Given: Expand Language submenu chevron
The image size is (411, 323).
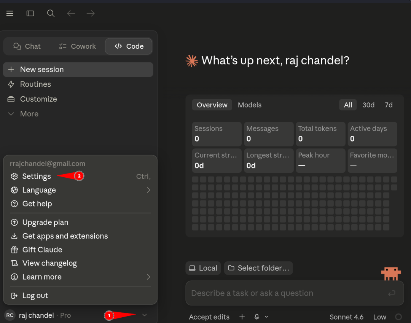Looking at the screenshot, I should point(148,190).
